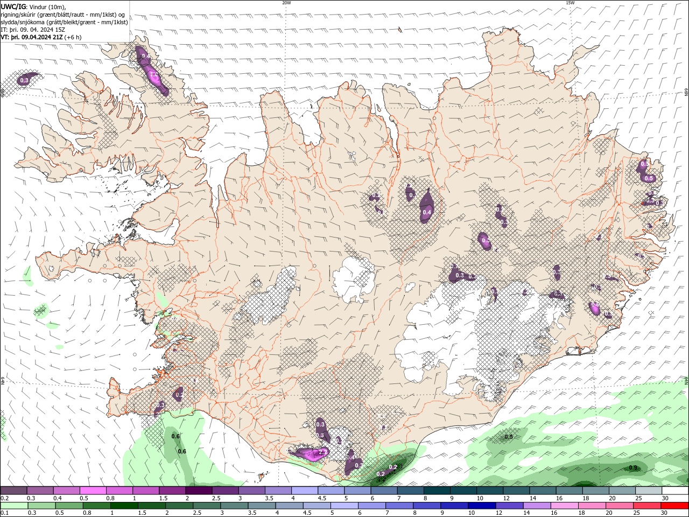Pick the deep blue lower swatch labeled 10
689x517 pixels.
[x=482, y=506]
